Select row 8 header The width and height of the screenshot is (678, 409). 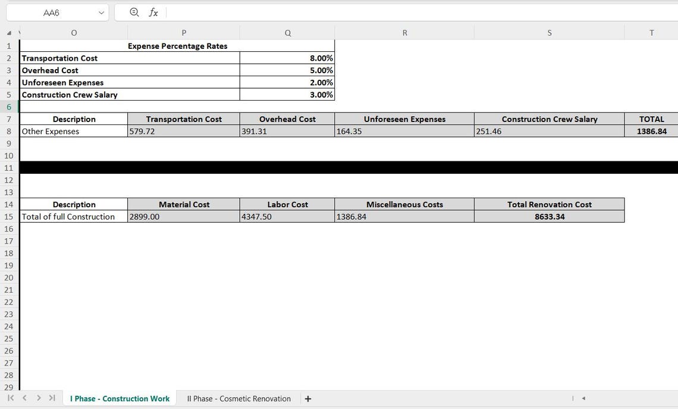(x=8, y=131)
